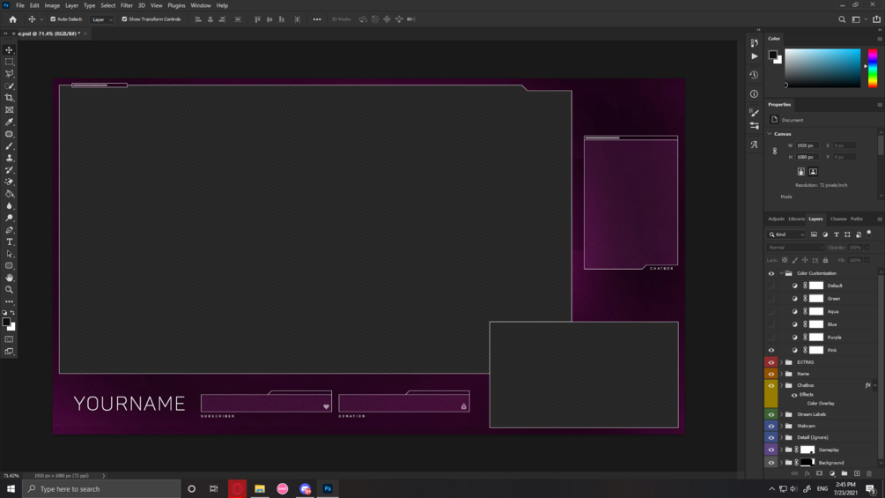Screen dimensions: 885x498
Task: Select the Dodge tool
Action: point(10,218)
